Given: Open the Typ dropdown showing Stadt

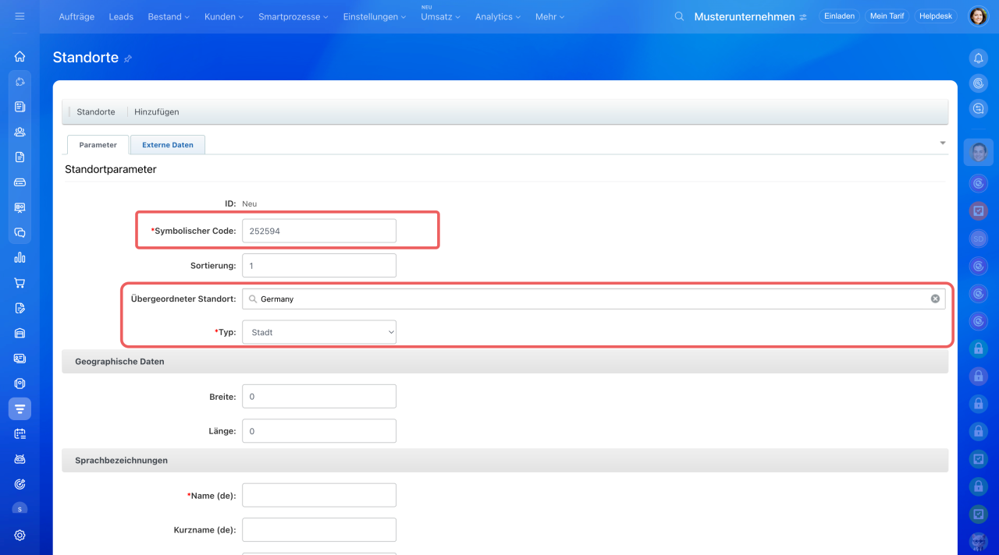Looking at the screenshot, I should click(x=318, y=332).
